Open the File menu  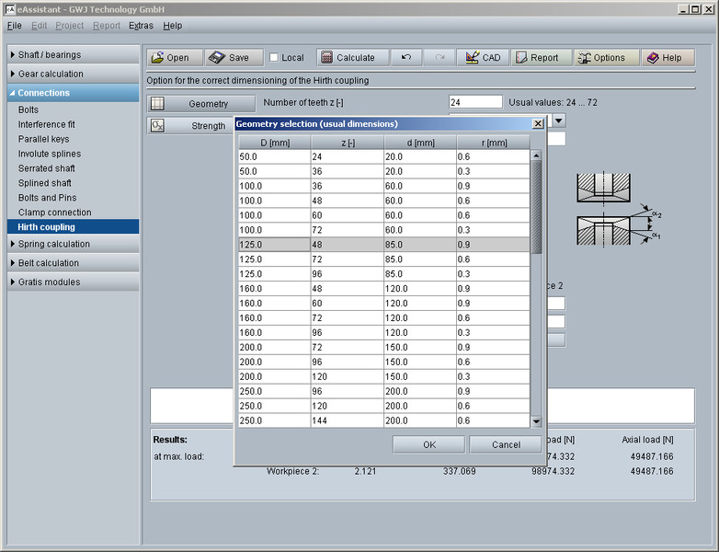click(x=14, y=26)
